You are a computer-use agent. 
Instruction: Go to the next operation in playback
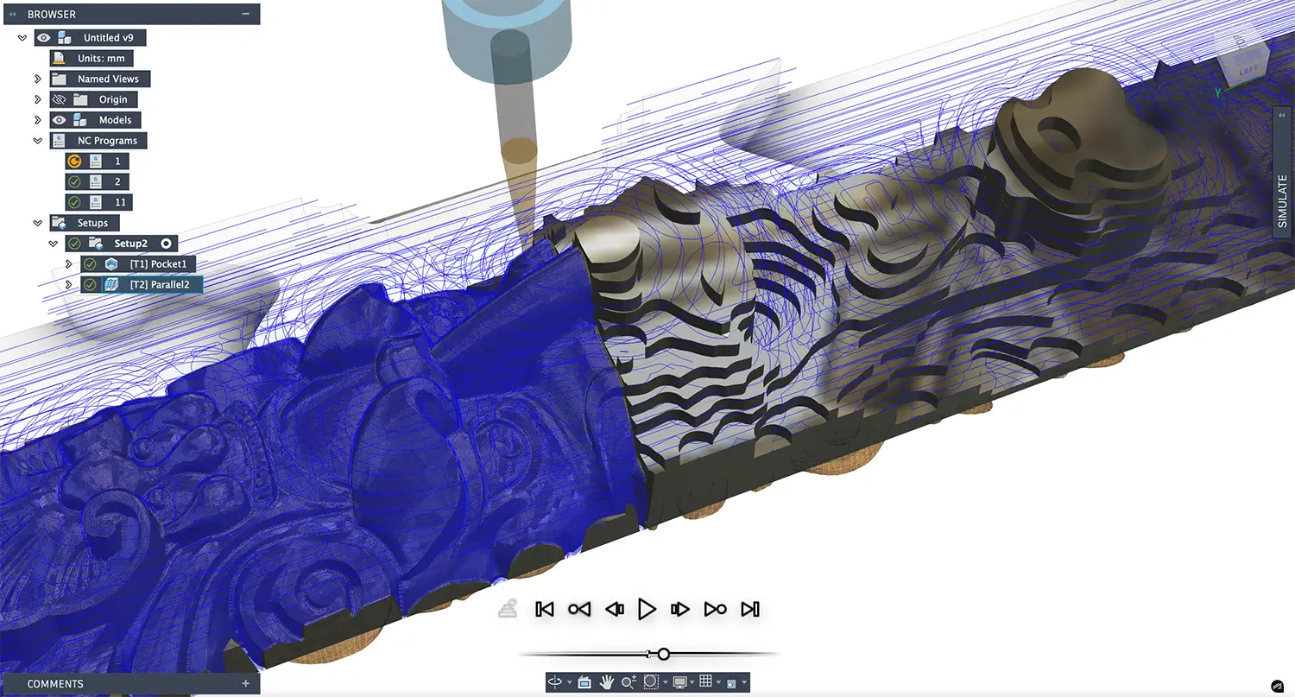(x=715, y=609)
